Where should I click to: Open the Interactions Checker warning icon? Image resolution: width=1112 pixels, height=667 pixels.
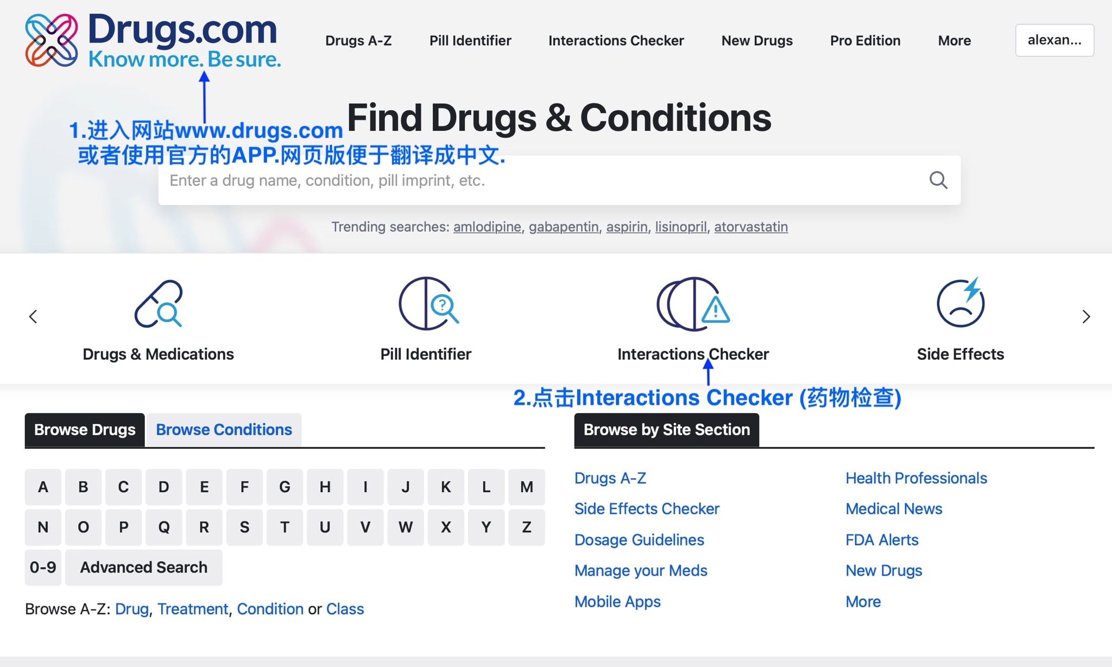pyautogui.click(x=693, y=304)
